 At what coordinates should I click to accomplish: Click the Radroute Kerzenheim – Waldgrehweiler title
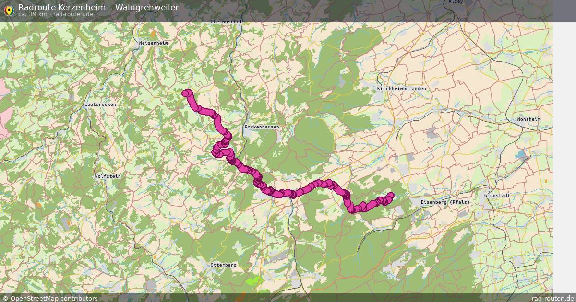click(x=98, y=7)
